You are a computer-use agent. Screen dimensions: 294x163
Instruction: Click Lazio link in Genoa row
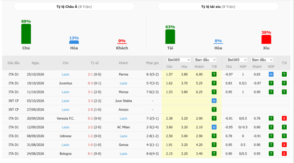point(66,144)
